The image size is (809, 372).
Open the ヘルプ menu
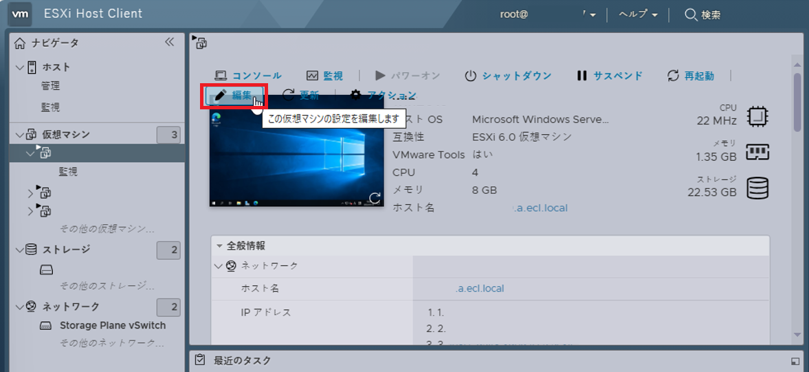click(638, 14)
